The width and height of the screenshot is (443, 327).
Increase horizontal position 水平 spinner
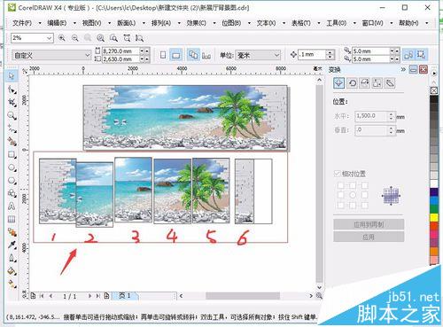pos(391,113)
